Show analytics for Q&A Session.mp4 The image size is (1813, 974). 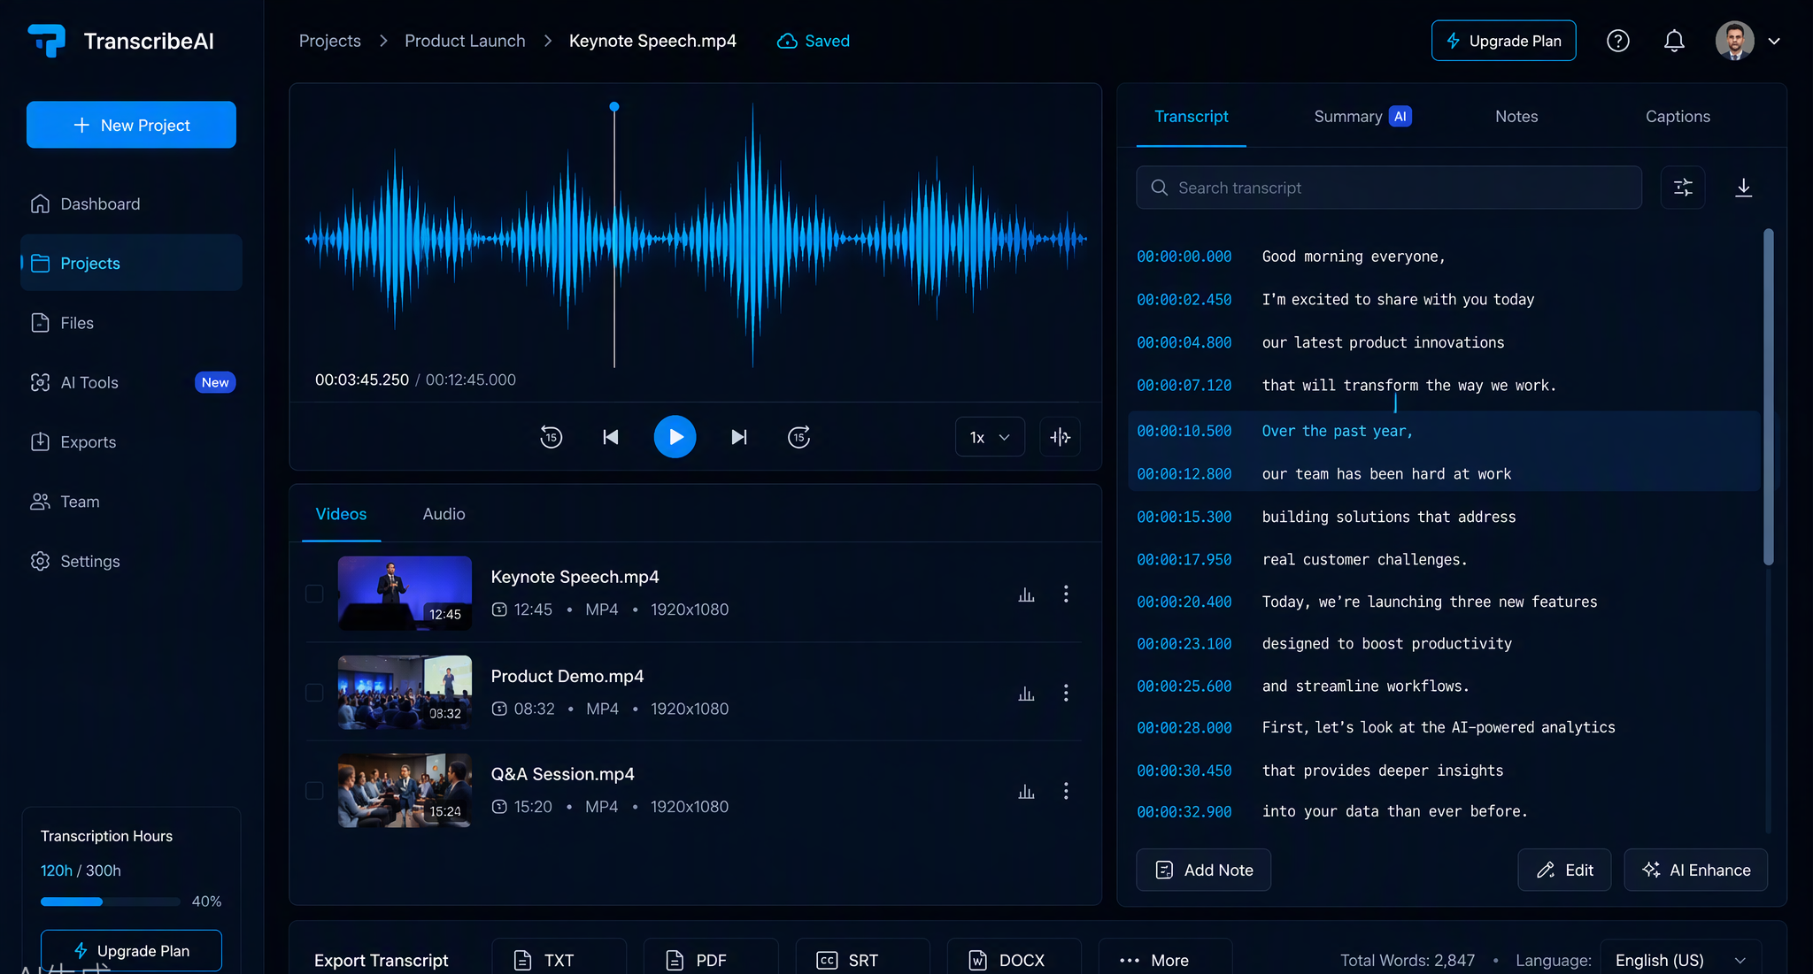[x=1026, y=792]
